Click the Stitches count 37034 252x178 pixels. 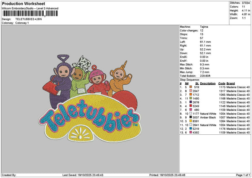246,3
